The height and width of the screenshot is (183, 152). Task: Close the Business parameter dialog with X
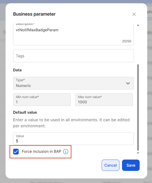[134, 14]
